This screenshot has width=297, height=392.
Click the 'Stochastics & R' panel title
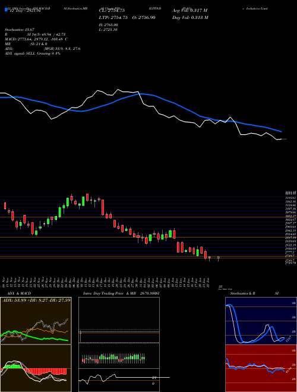coord(242,293)
